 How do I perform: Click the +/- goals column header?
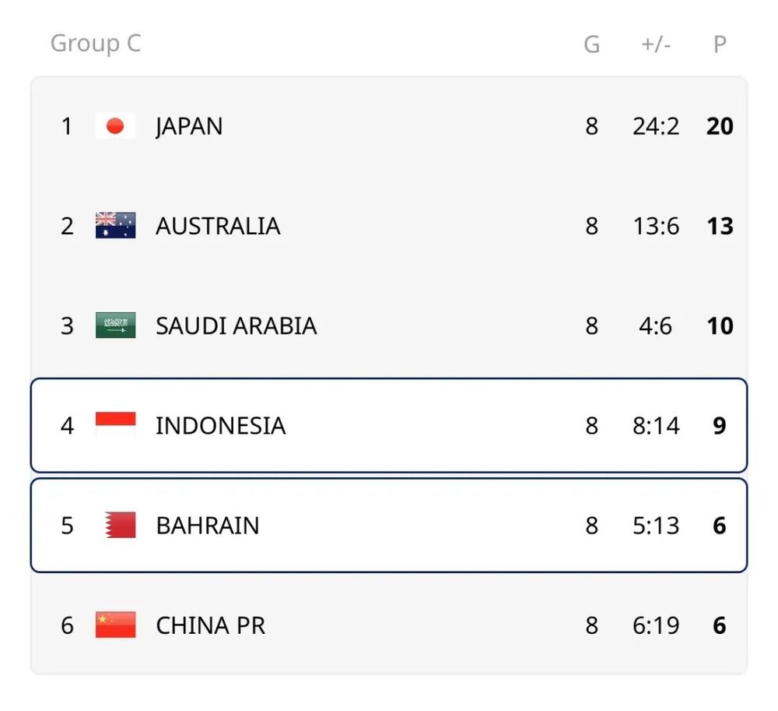pos(656,44)
